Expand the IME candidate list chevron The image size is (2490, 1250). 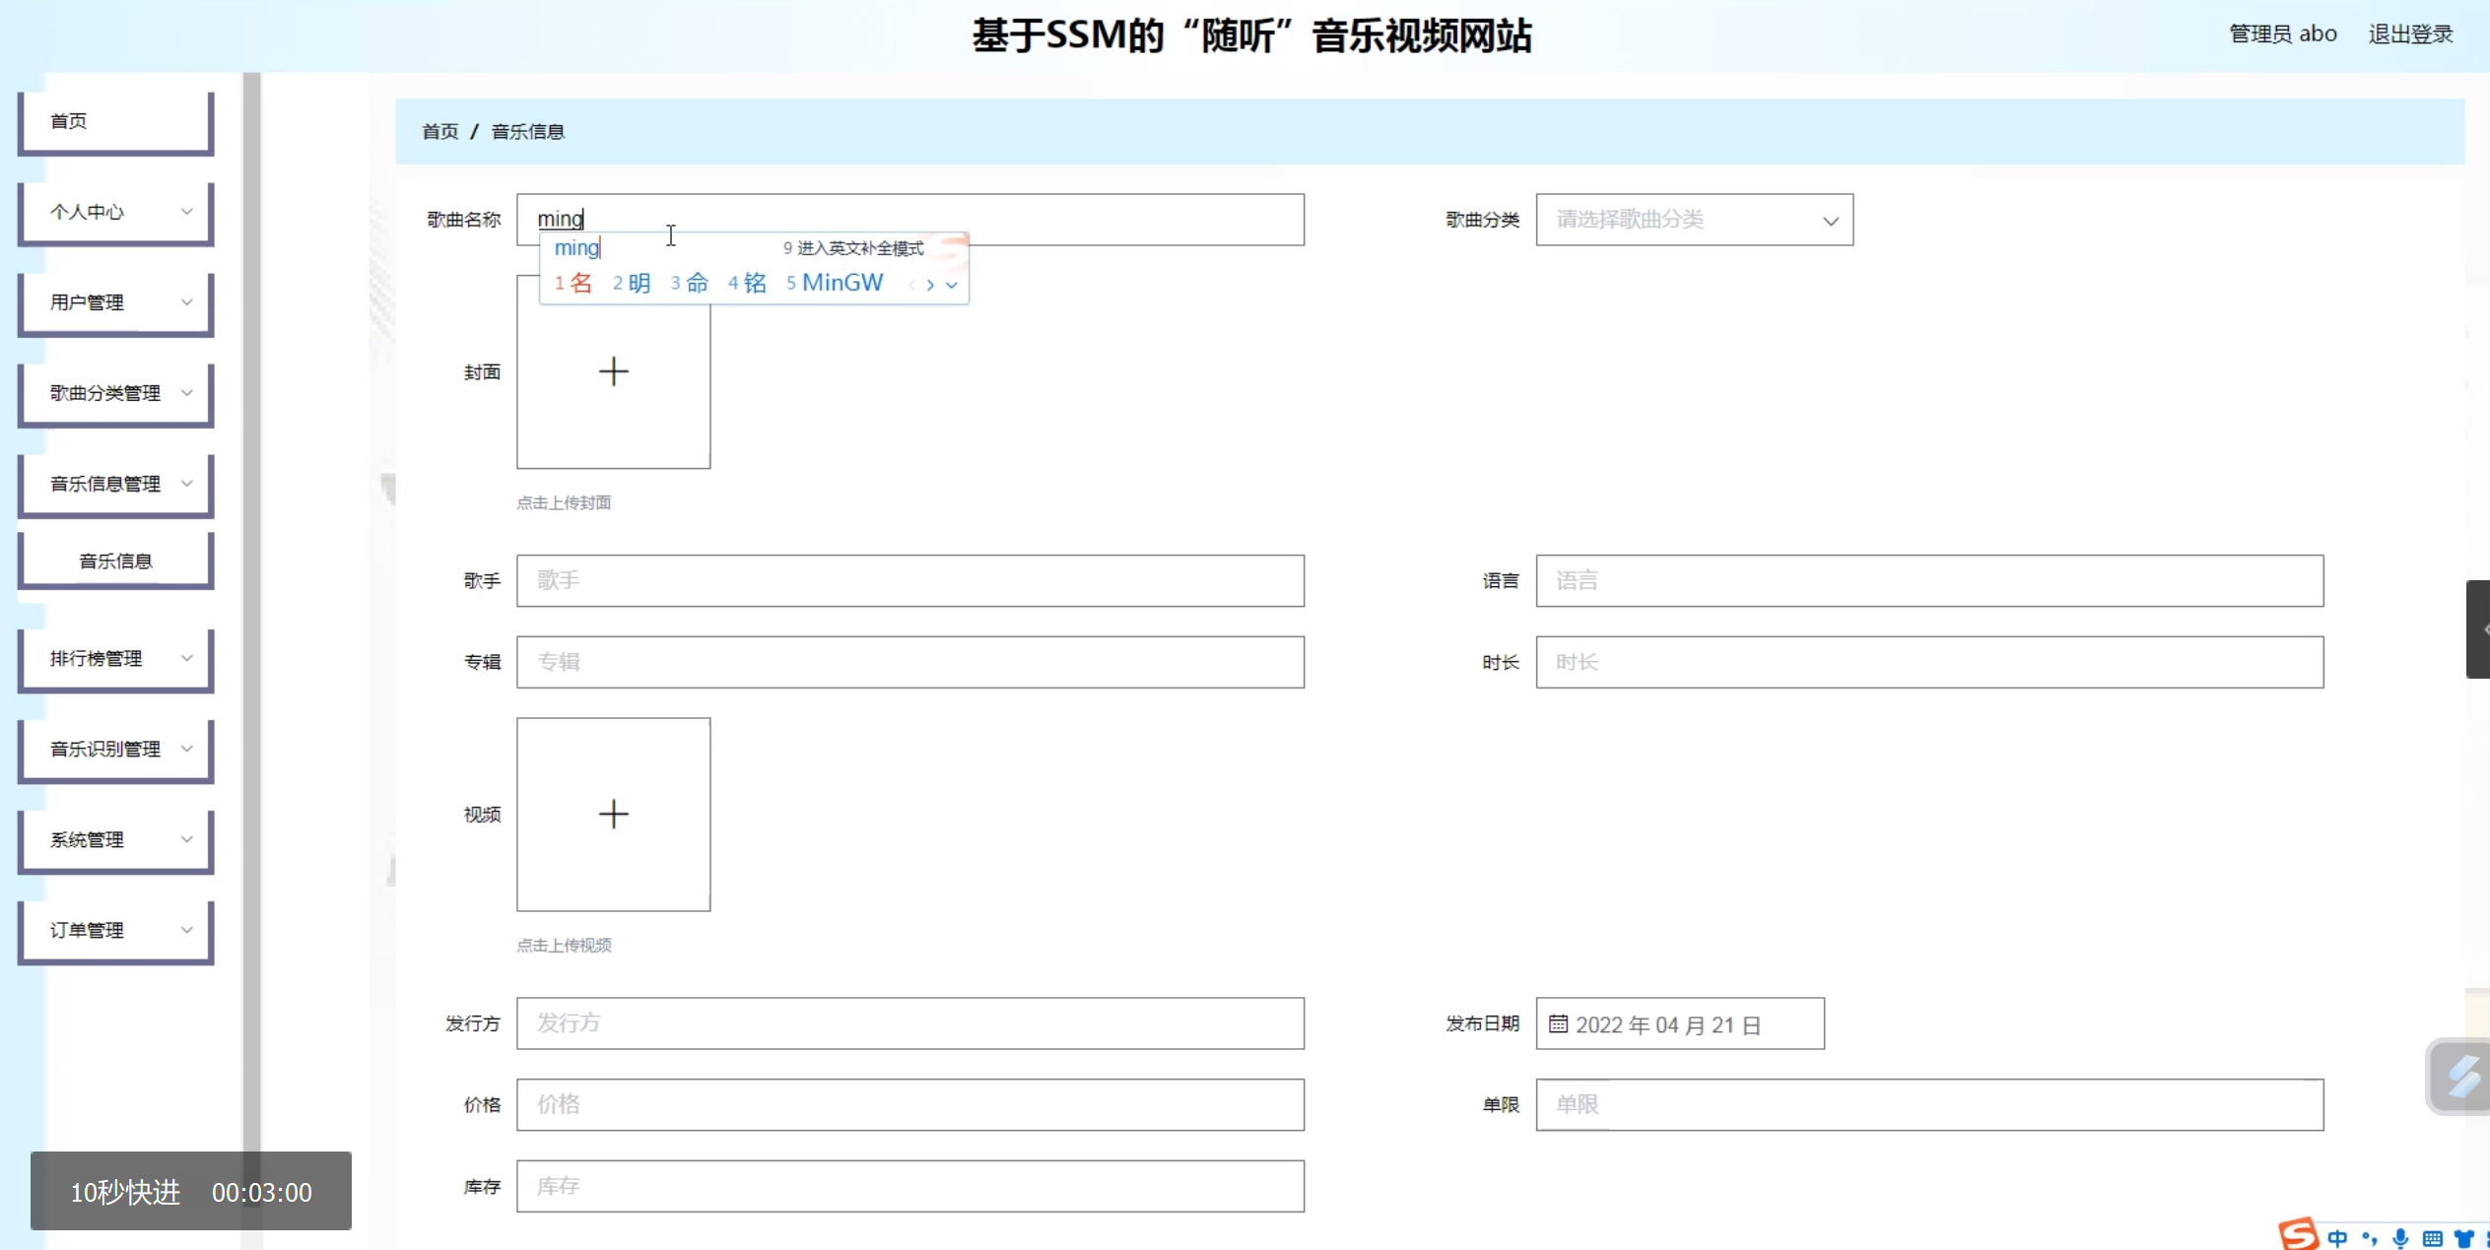tap(952, 285)
